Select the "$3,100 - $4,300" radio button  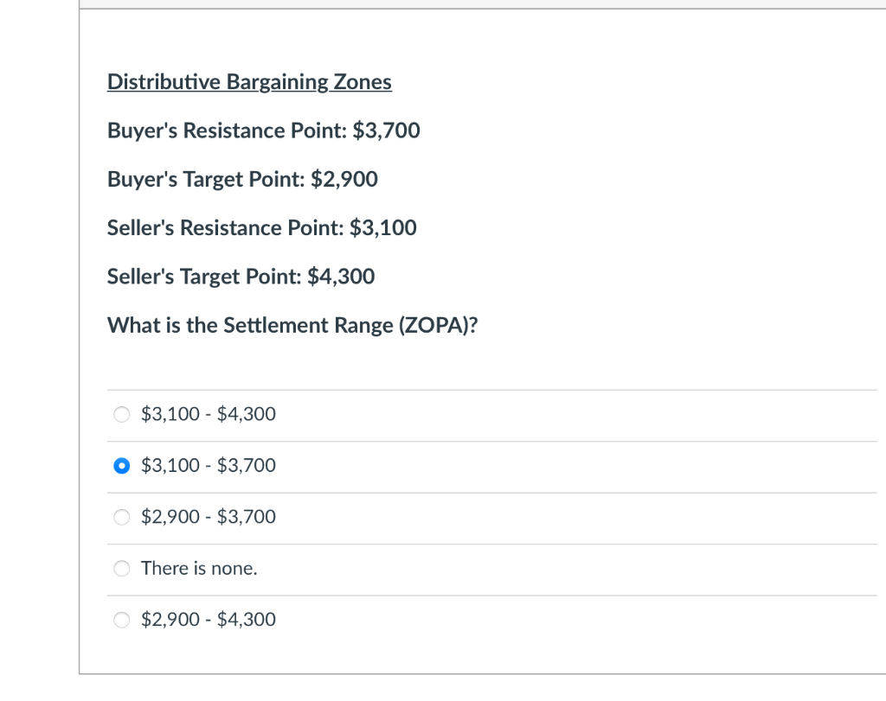[122, 414]
